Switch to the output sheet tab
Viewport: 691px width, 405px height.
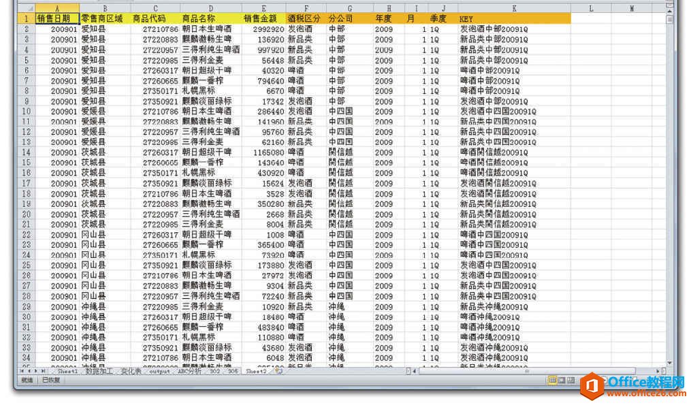tap(159, 372)
